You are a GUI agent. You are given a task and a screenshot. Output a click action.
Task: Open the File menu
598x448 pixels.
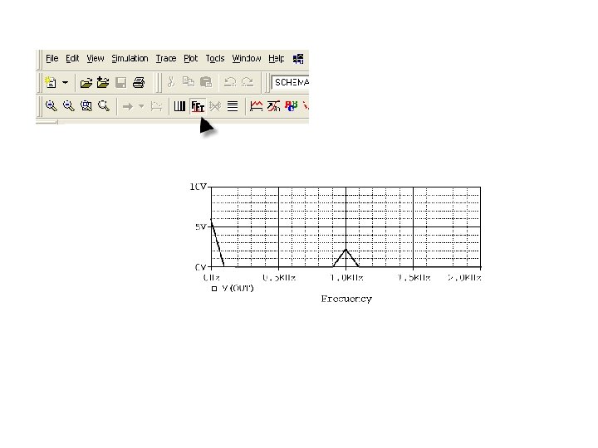(x=51, y=58)
